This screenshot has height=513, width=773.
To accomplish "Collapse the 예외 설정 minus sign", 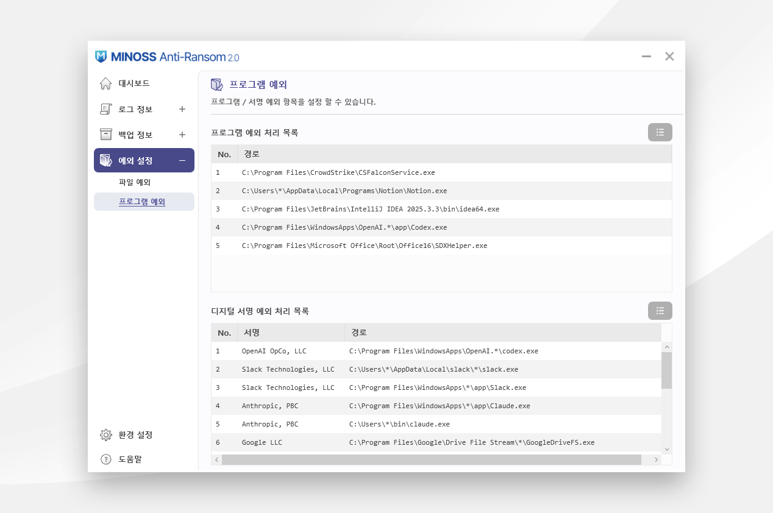I will tap(182, 160).
